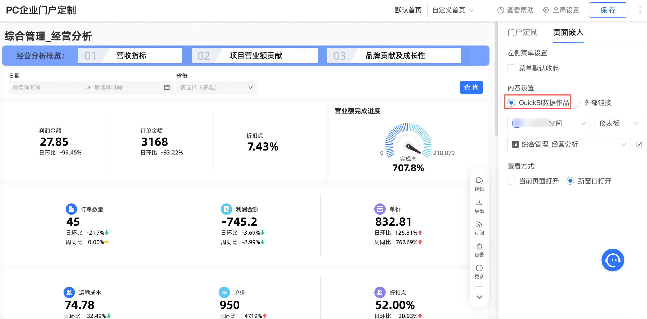Enable the 菜单默认收起 checkbox
647x319 pixels.
click(x=511, y=68)
